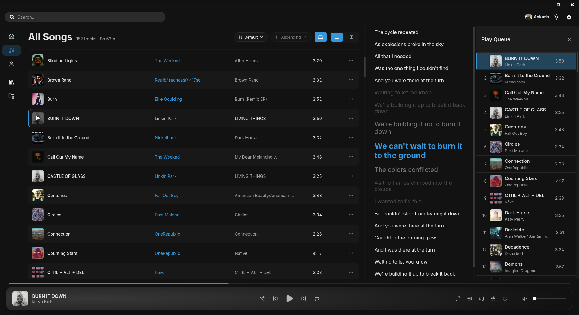The image size is (579, 315).
Task: Open the Home sidebar icon
Action: point(11,36)
